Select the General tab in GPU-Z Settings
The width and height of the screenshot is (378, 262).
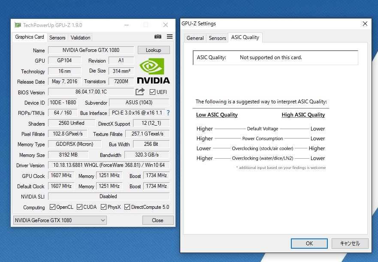point(195,38)
